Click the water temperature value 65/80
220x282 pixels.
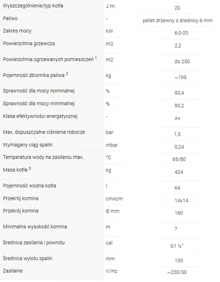point(179,159)
